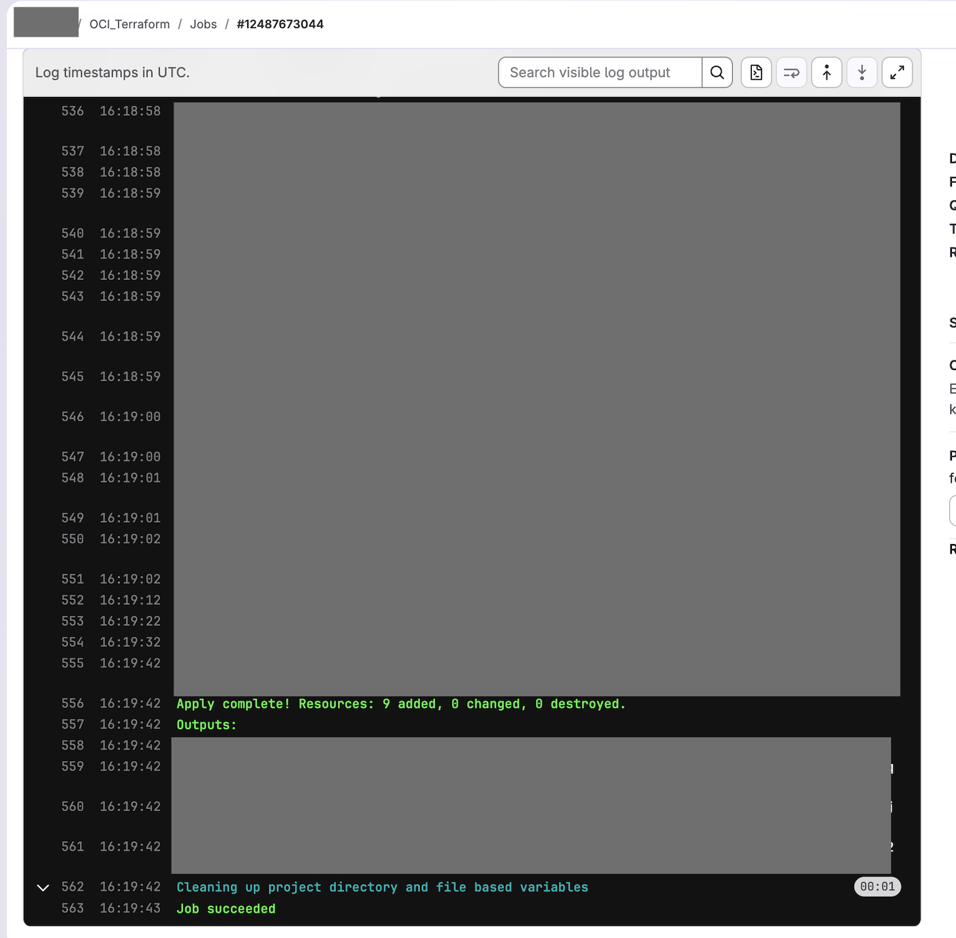This screenshot has width=956, height=938.
Task: Select log line number 536
Action: 72,111
